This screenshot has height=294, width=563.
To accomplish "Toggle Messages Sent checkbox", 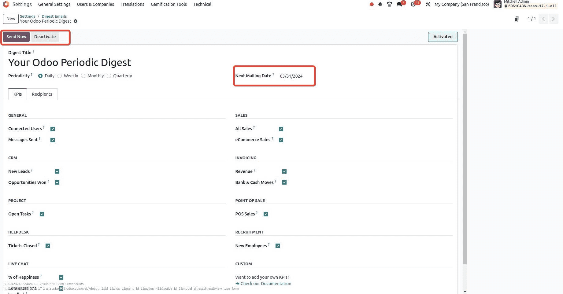I will pos(53,140).
